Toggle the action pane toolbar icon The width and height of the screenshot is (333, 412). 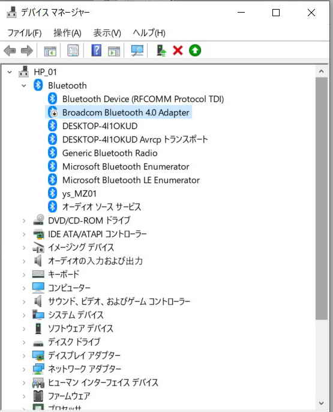[114, 50]
